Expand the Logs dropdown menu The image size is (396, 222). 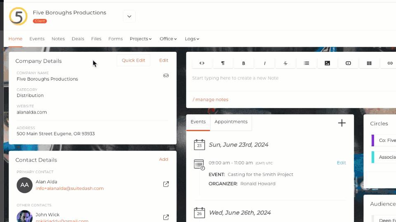[x=192, y=39]
